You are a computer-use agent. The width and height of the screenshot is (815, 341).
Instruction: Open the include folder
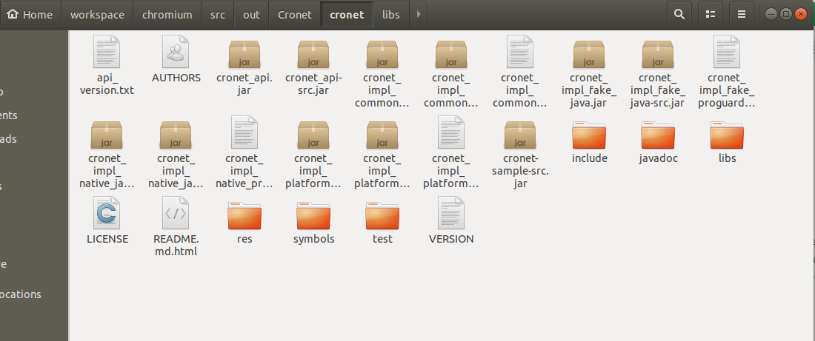pyautogui.click(x=590, y=135)
